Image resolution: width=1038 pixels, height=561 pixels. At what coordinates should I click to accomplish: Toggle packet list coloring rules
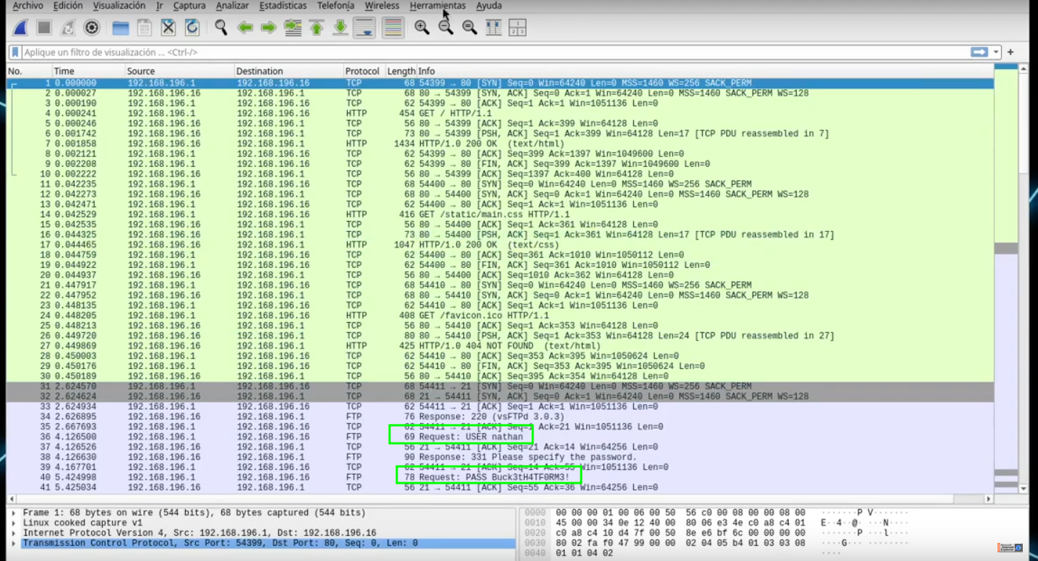click(393, 28)
